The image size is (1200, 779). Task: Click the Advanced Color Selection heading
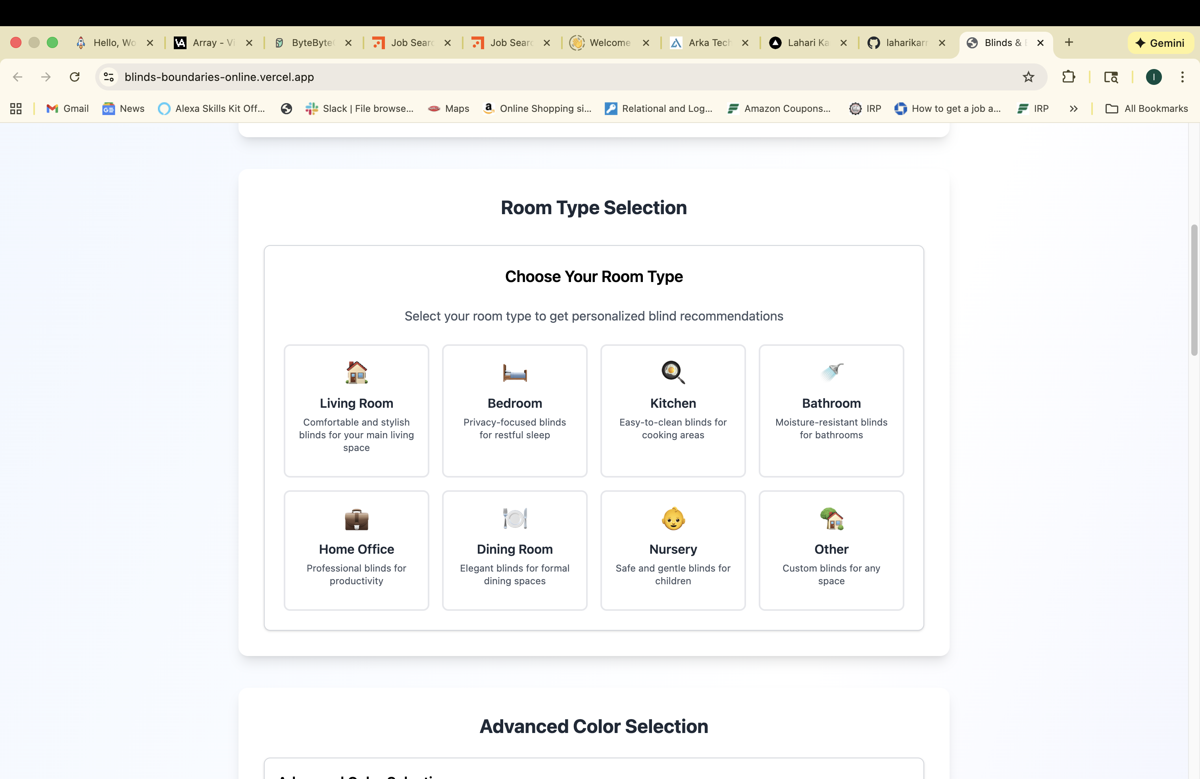pyautogui.click(x=593, y=726)
